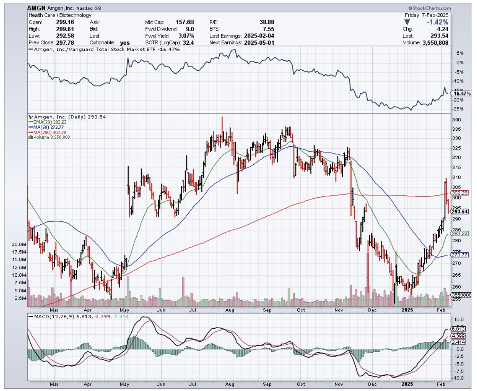The height and width of the screenshot is (391, 477).
Task: Click the green volume bars legend icon
Action: (x=30, y=137)
